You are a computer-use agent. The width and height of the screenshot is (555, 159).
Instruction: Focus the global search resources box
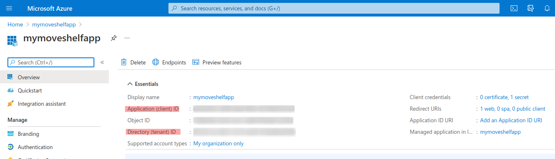pos(334,8)
